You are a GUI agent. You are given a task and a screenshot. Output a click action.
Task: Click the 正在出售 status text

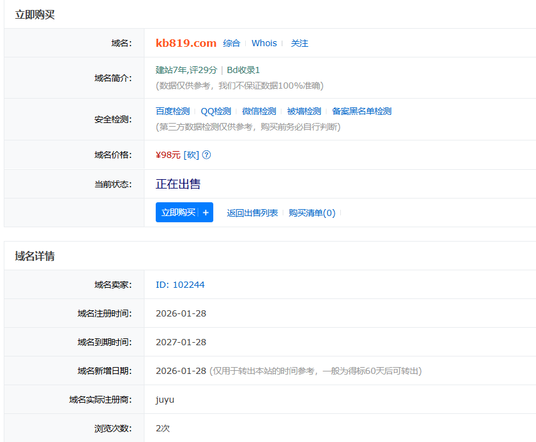click(178, 184)
